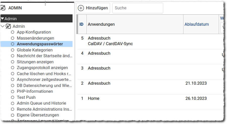Click the Suche search field
The width and height of the screenshot is (227, 124).
point(138,8)
